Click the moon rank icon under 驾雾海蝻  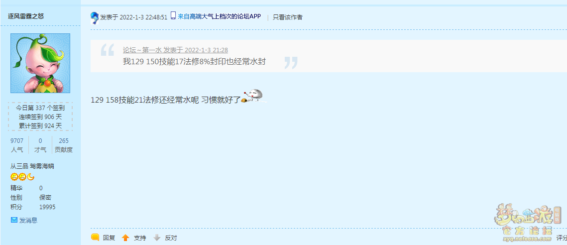point(31,177)
